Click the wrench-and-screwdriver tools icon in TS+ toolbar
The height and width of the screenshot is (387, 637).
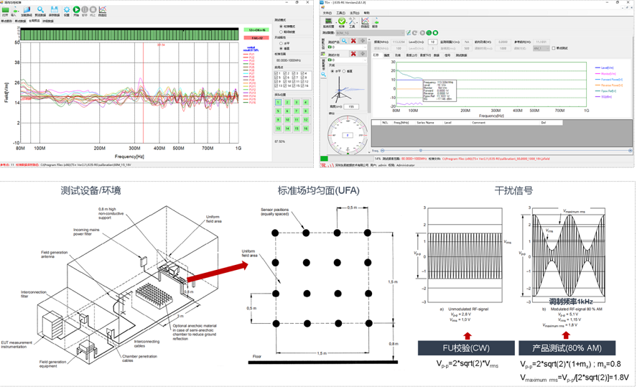(352, 21)
